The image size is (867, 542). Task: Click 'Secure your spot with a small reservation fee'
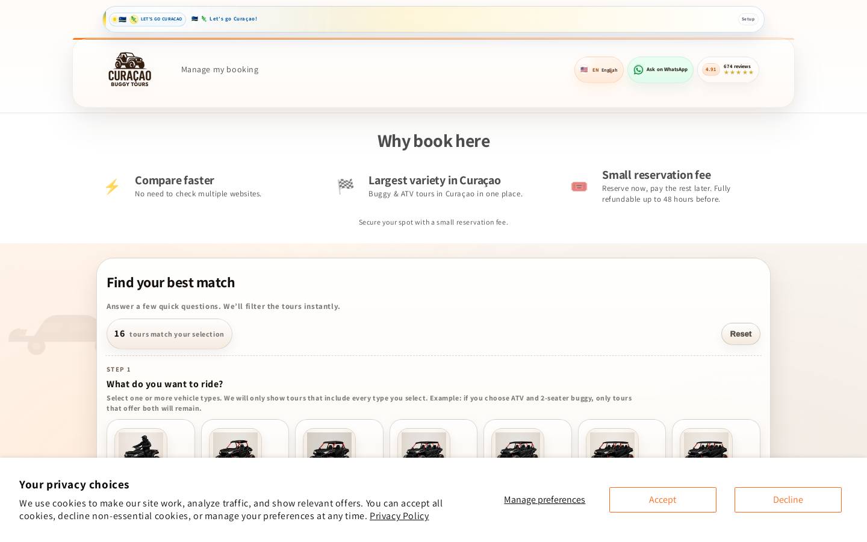pyautogui.click(x=433, y=222)
